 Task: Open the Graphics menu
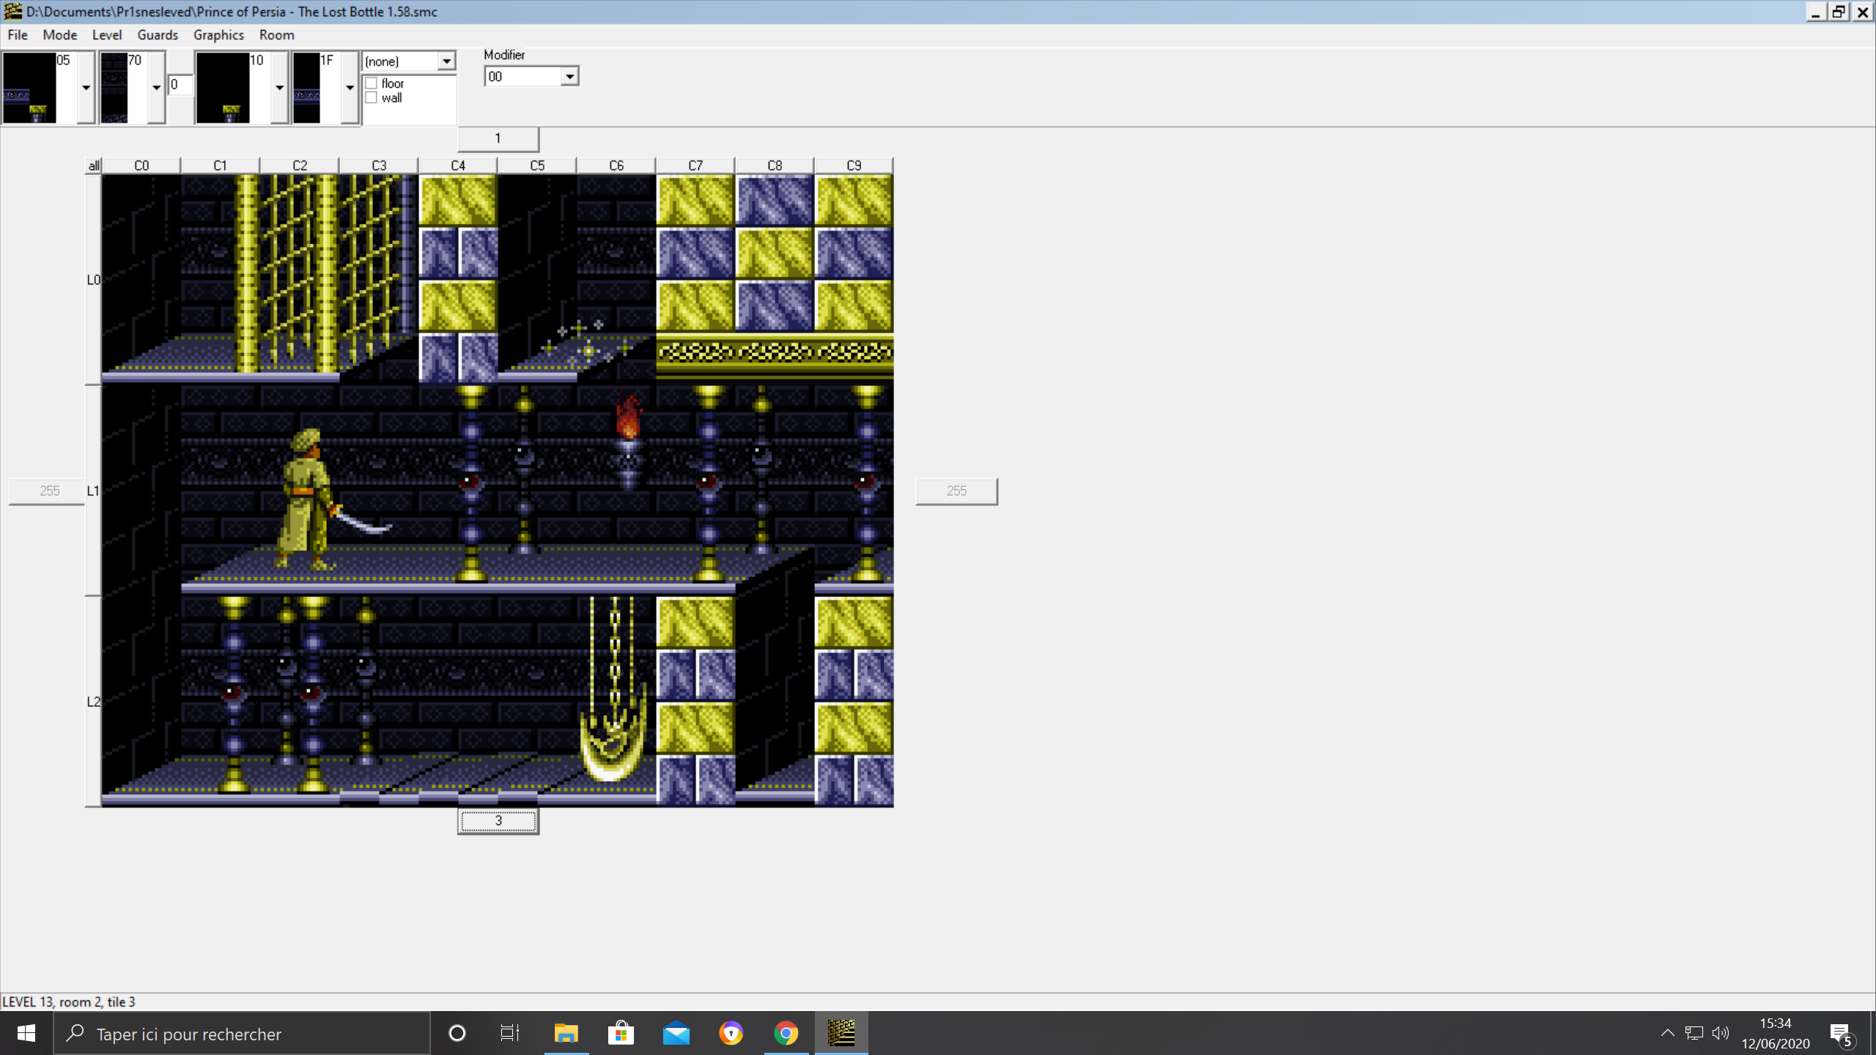tap(218, 34)
